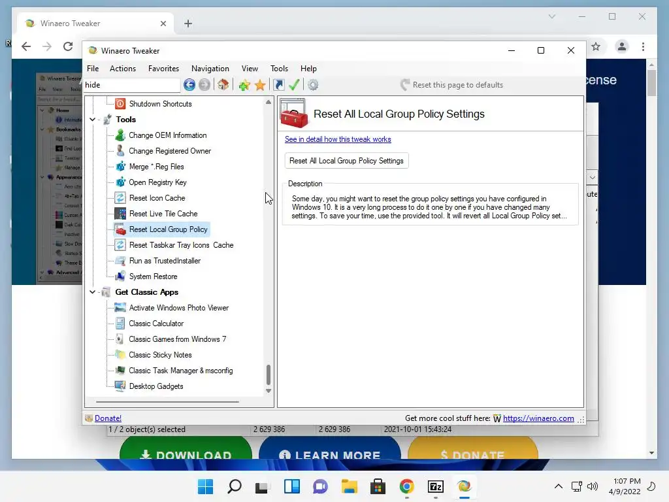The width and height of the screenshot is (669, 502).
Task: Click scroll-up arrow of tree panel
Action: pos(269,102)
